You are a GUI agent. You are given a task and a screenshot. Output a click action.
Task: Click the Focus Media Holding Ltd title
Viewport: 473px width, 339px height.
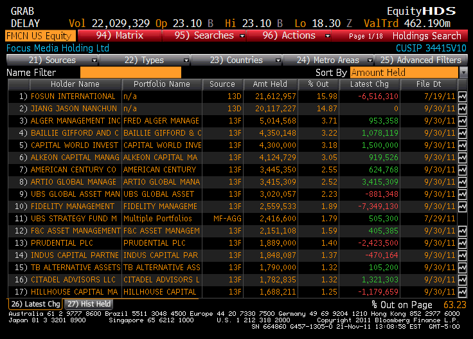[x=58, y=48]
